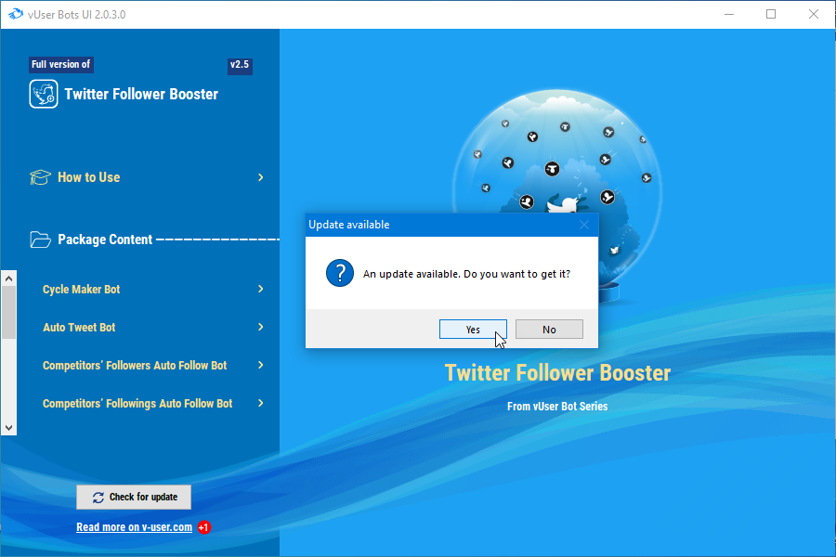Click the Check for update button
Screen dimensions: 836x557
(x=134, y=497)
